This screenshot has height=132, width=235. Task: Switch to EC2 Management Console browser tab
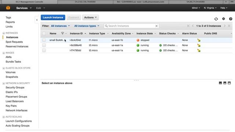click(x=29, y=2)
